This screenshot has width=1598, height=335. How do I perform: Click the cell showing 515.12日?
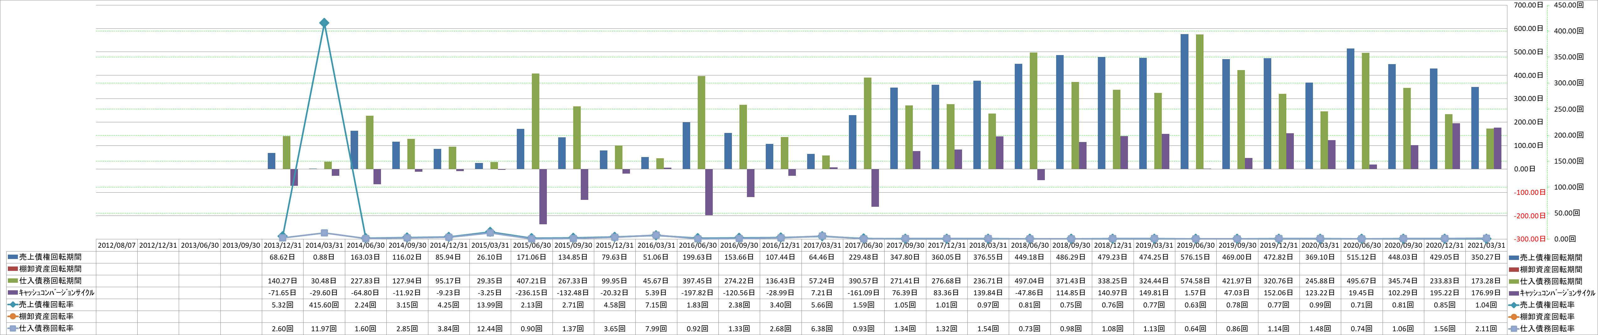click(1362, 257)
